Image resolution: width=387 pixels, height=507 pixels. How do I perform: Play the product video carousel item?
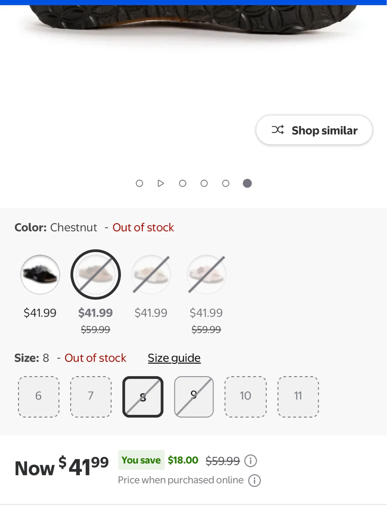(161, 183)
